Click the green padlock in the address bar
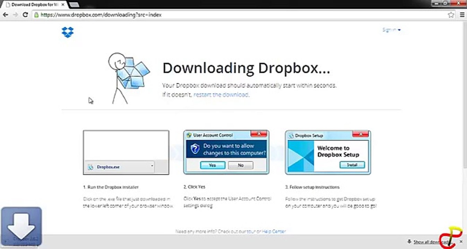 tap(36, 15)
